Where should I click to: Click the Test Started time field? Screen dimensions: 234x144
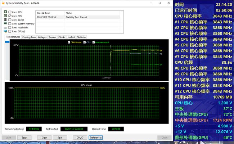(x=74, y=129)
